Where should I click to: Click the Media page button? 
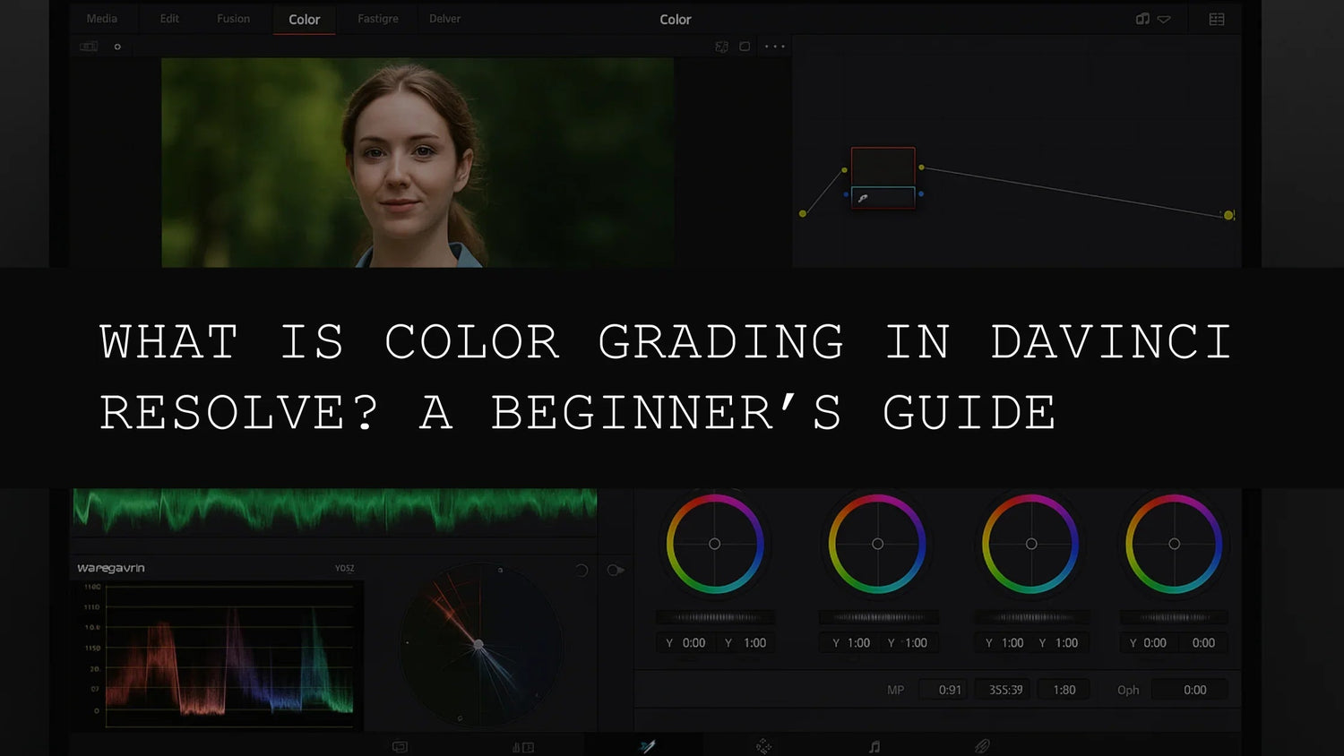(x=101, y=18)
